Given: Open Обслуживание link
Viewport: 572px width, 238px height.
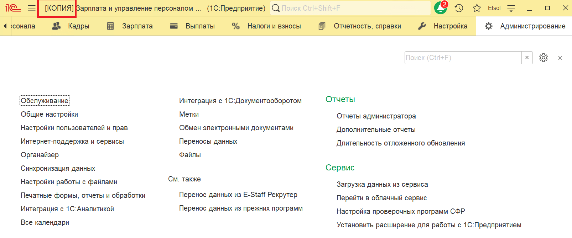Looking at the screenshot, I should pos(45,101).
